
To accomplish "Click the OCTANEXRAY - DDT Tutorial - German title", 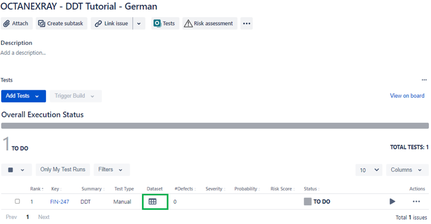I will 79,6.
